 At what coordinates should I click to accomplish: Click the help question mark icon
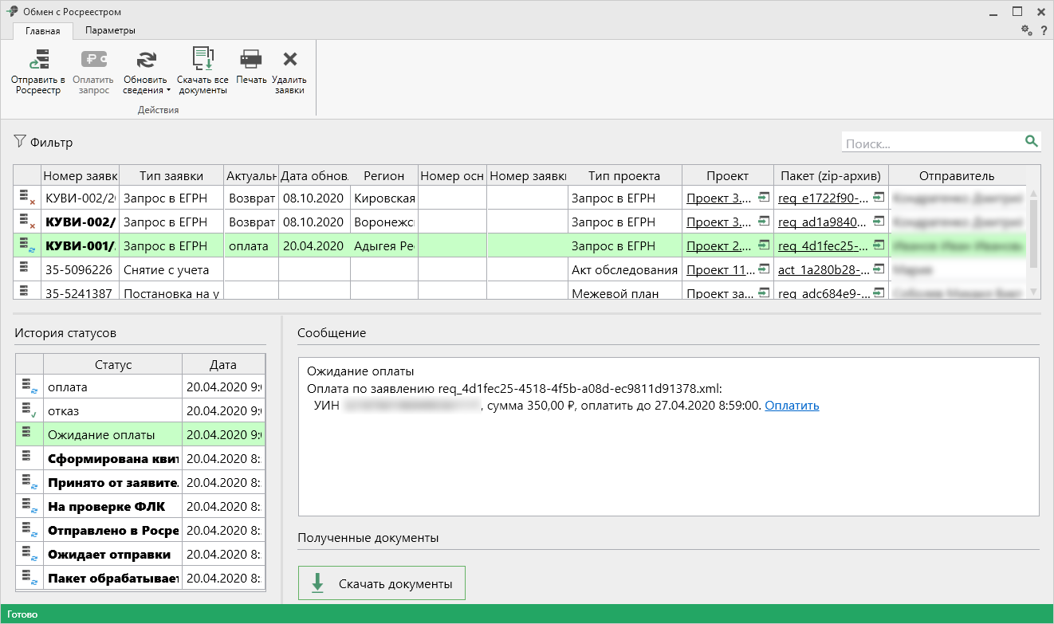[1043, 30]
